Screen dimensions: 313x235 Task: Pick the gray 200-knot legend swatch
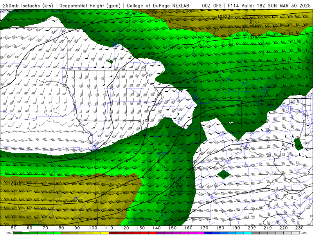[256, 233]
